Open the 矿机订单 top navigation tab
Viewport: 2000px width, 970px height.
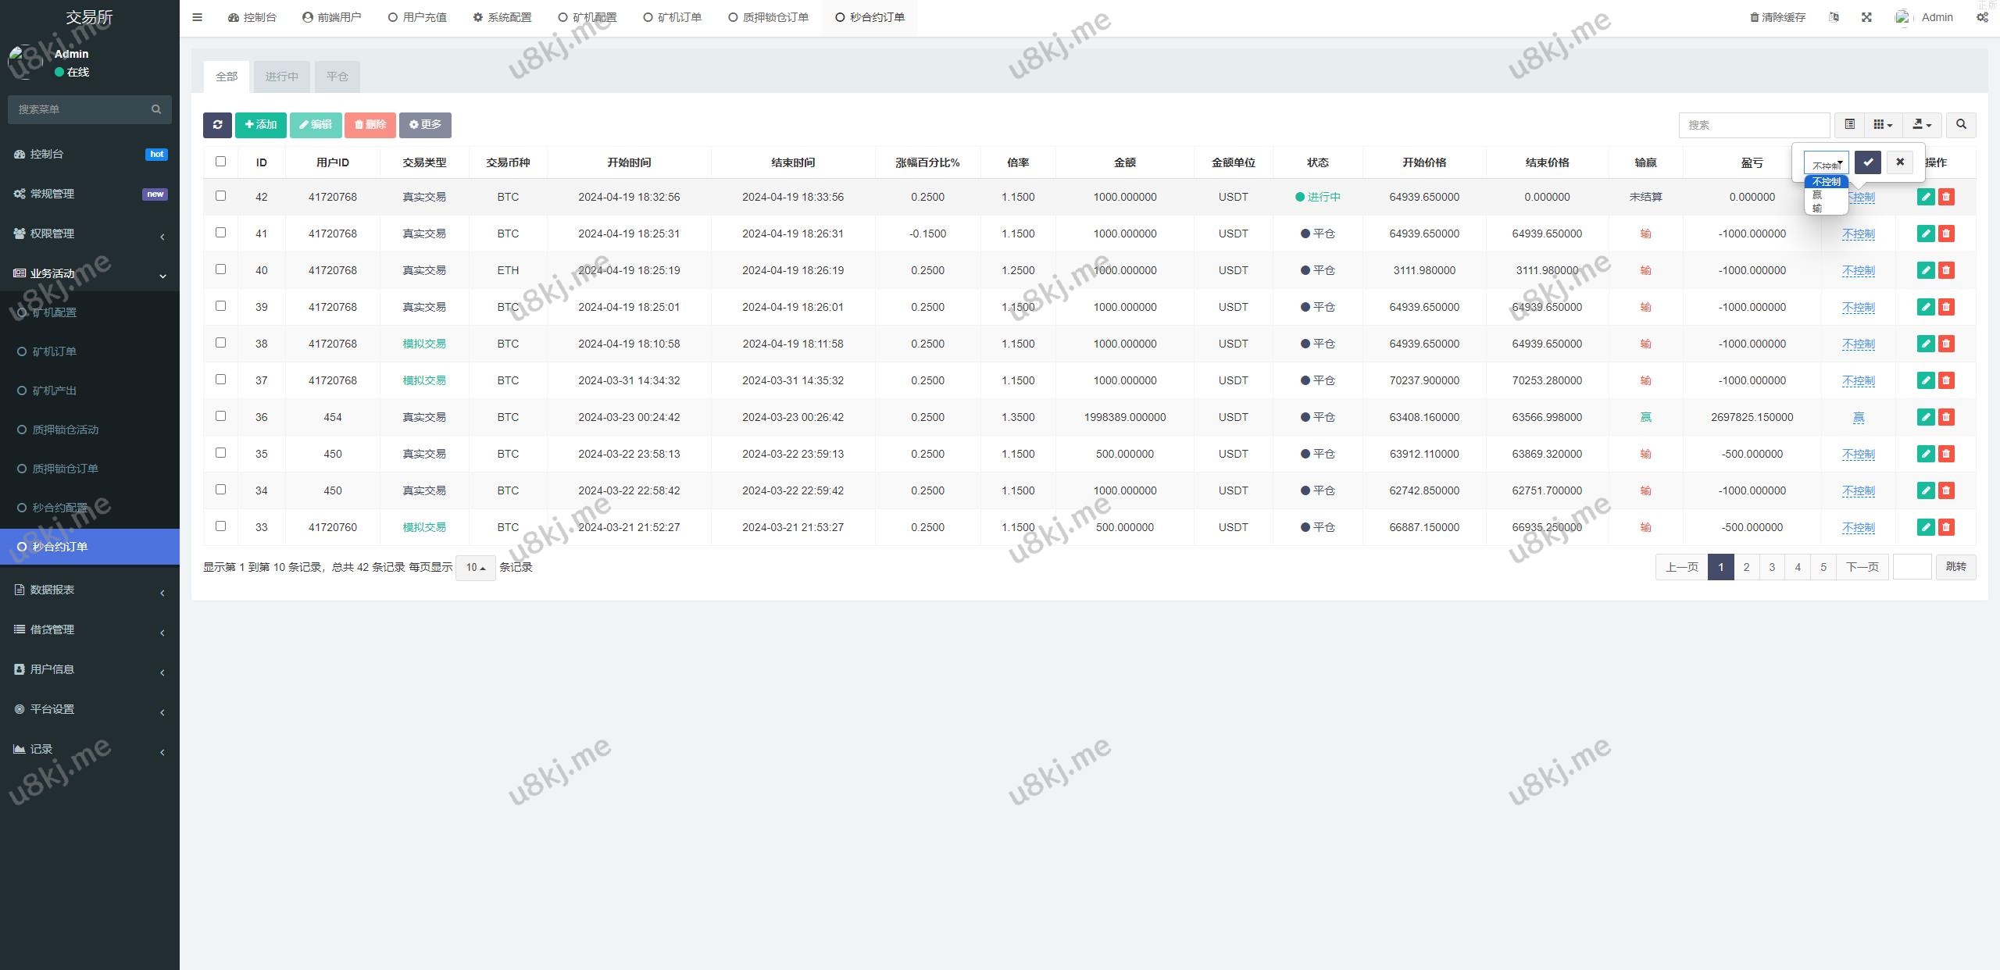[672, 17]
